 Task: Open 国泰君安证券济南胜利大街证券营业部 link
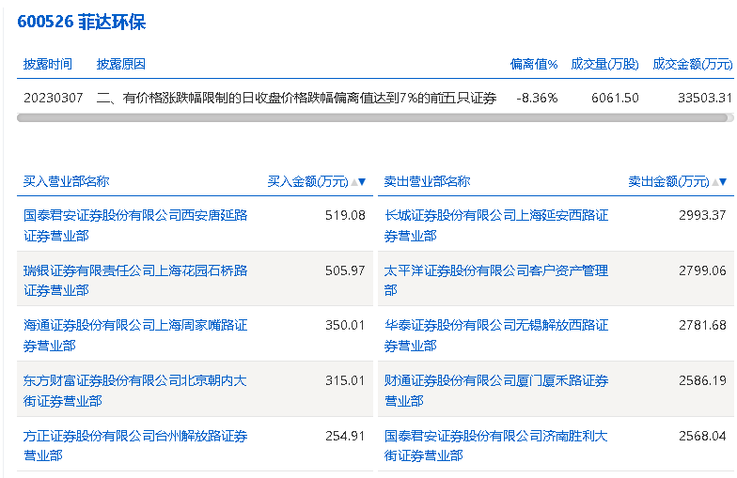[x=496, y=445]
